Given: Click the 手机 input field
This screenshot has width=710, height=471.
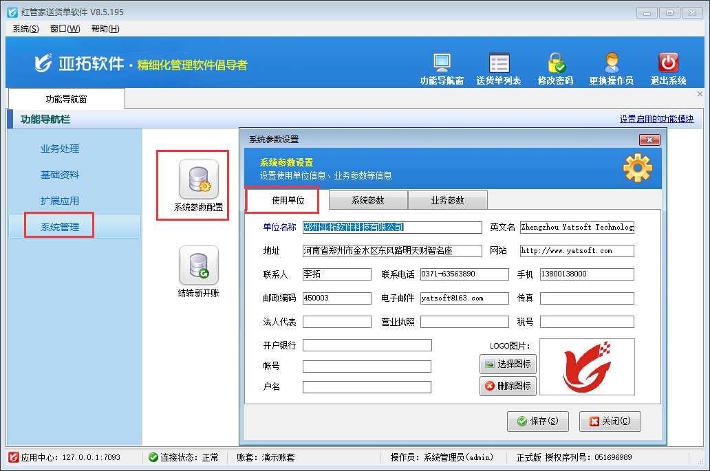Looking at the screenshot, I should (x=587, y=274).
